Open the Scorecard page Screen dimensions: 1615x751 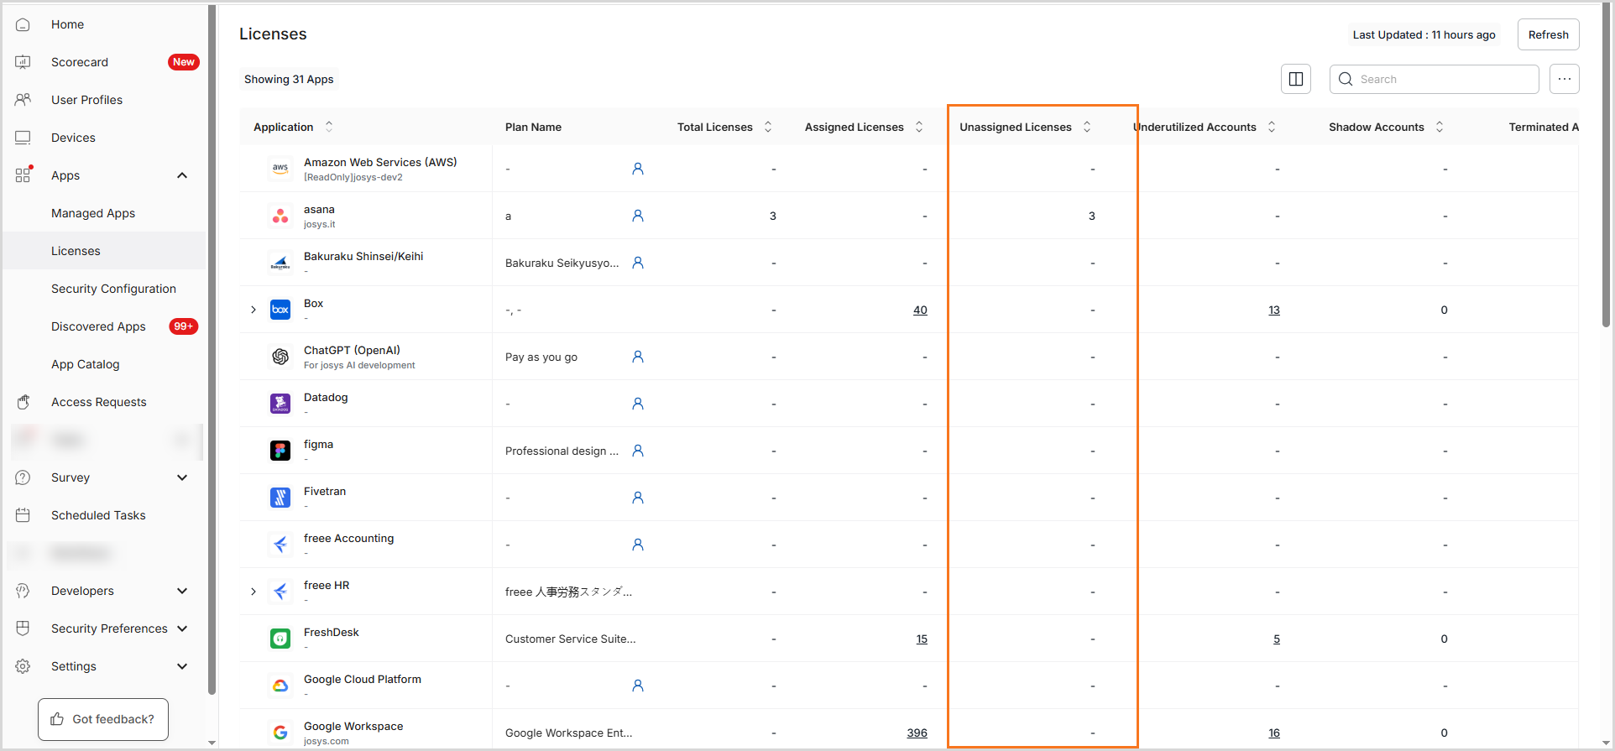point(80,62)
